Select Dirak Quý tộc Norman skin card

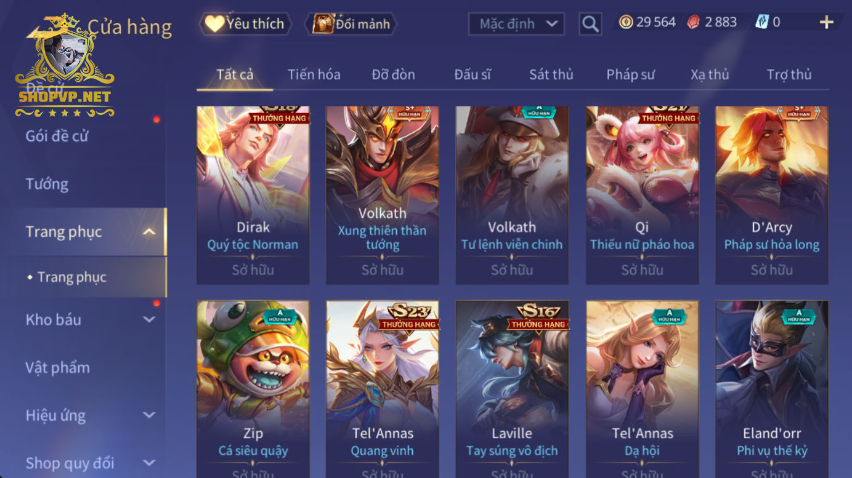tap(253, 195)
